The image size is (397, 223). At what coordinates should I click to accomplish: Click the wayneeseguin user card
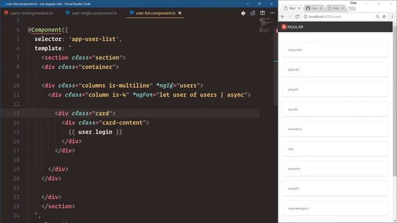pos(335,208)
